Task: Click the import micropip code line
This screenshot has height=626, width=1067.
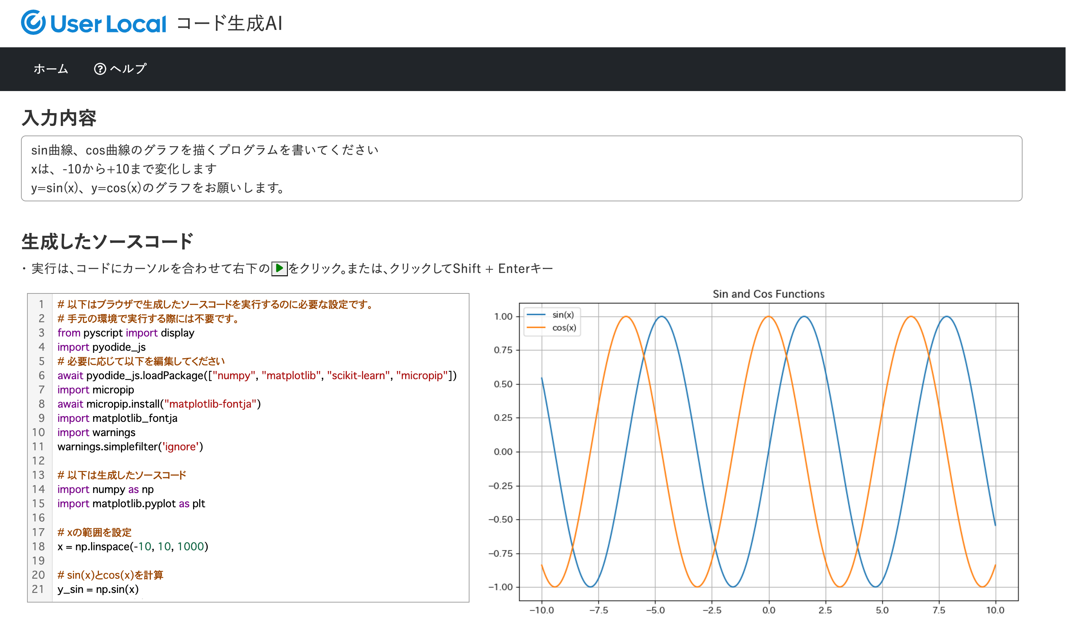Action: [x=96, y=390]
